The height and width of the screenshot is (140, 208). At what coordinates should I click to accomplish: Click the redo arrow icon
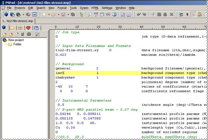point(145,15)
